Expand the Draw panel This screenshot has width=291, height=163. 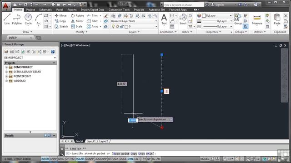click(27, 32)
